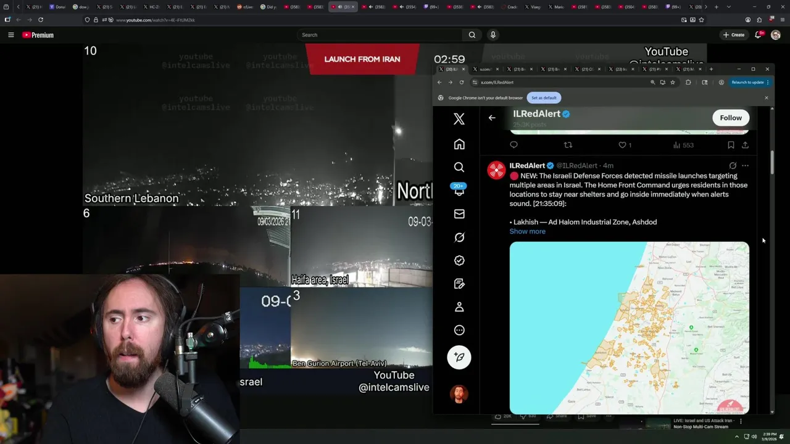Viewport: 790px width, 444px height.
Task: Open the More circle icon in X sidebar
Action: pyautogui.click(x=459, y=331)
